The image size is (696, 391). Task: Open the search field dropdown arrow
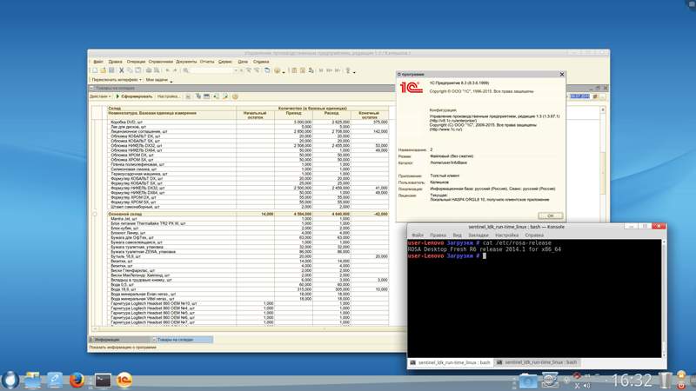pyautogui.click(x=235, y=70)
